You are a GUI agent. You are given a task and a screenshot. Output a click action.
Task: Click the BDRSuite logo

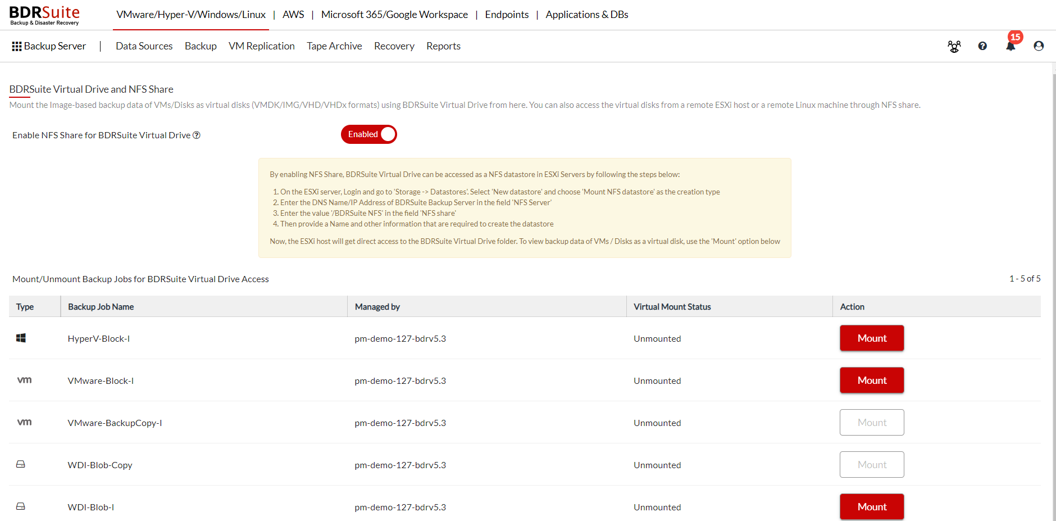(44, 15)
